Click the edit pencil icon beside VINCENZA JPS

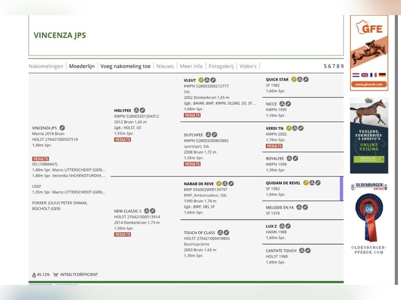62,128
